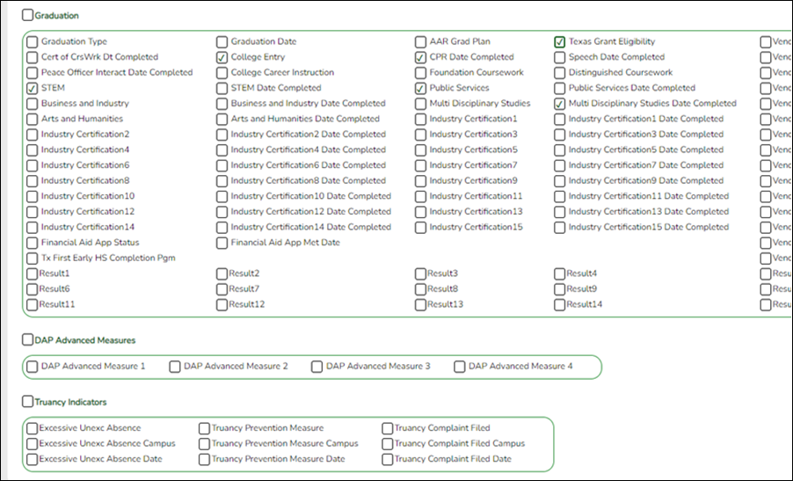
Task: Enable the Graduation Type checkbox
Action: pyautogui.click(x=33, y=42)
